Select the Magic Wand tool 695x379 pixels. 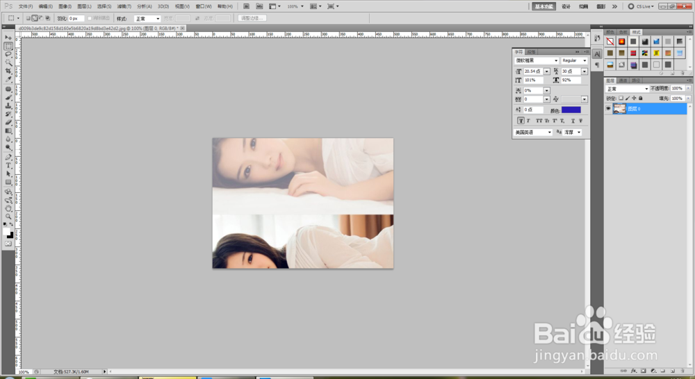(x=8, y=63)
